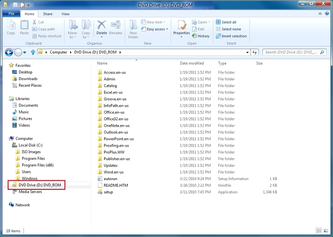Sort by Date modified column header

[x=192, y=63]
